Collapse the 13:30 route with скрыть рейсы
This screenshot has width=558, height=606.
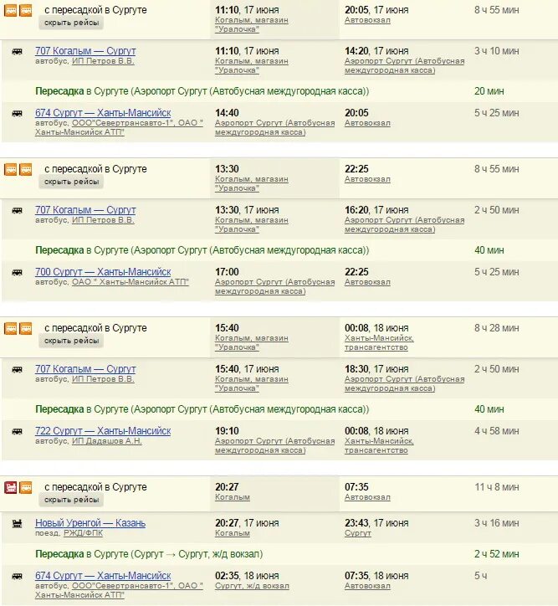point(71,182)
